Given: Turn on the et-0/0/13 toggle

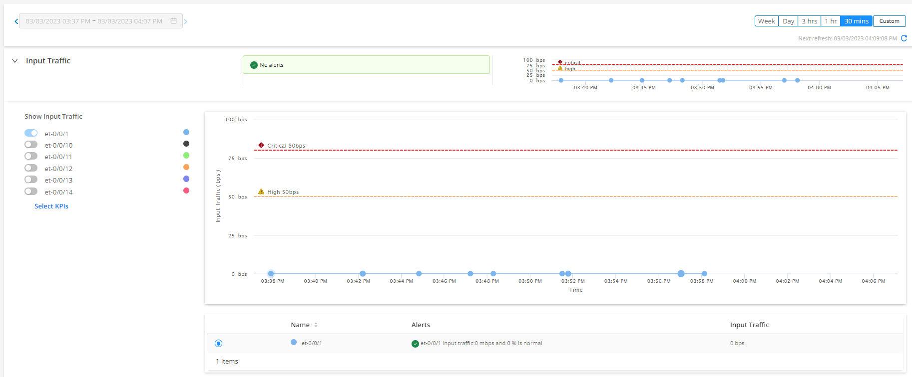Looking at the screenshot, I should coord(31,180).
